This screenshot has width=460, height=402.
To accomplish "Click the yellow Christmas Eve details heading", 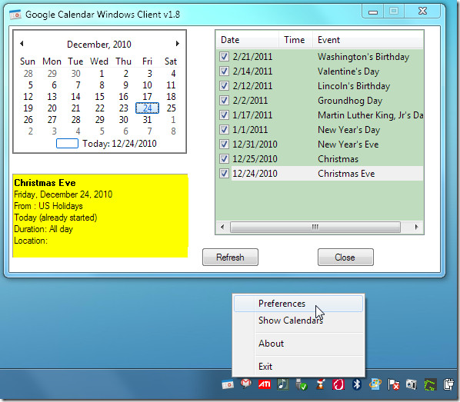I will click(45, 183).
